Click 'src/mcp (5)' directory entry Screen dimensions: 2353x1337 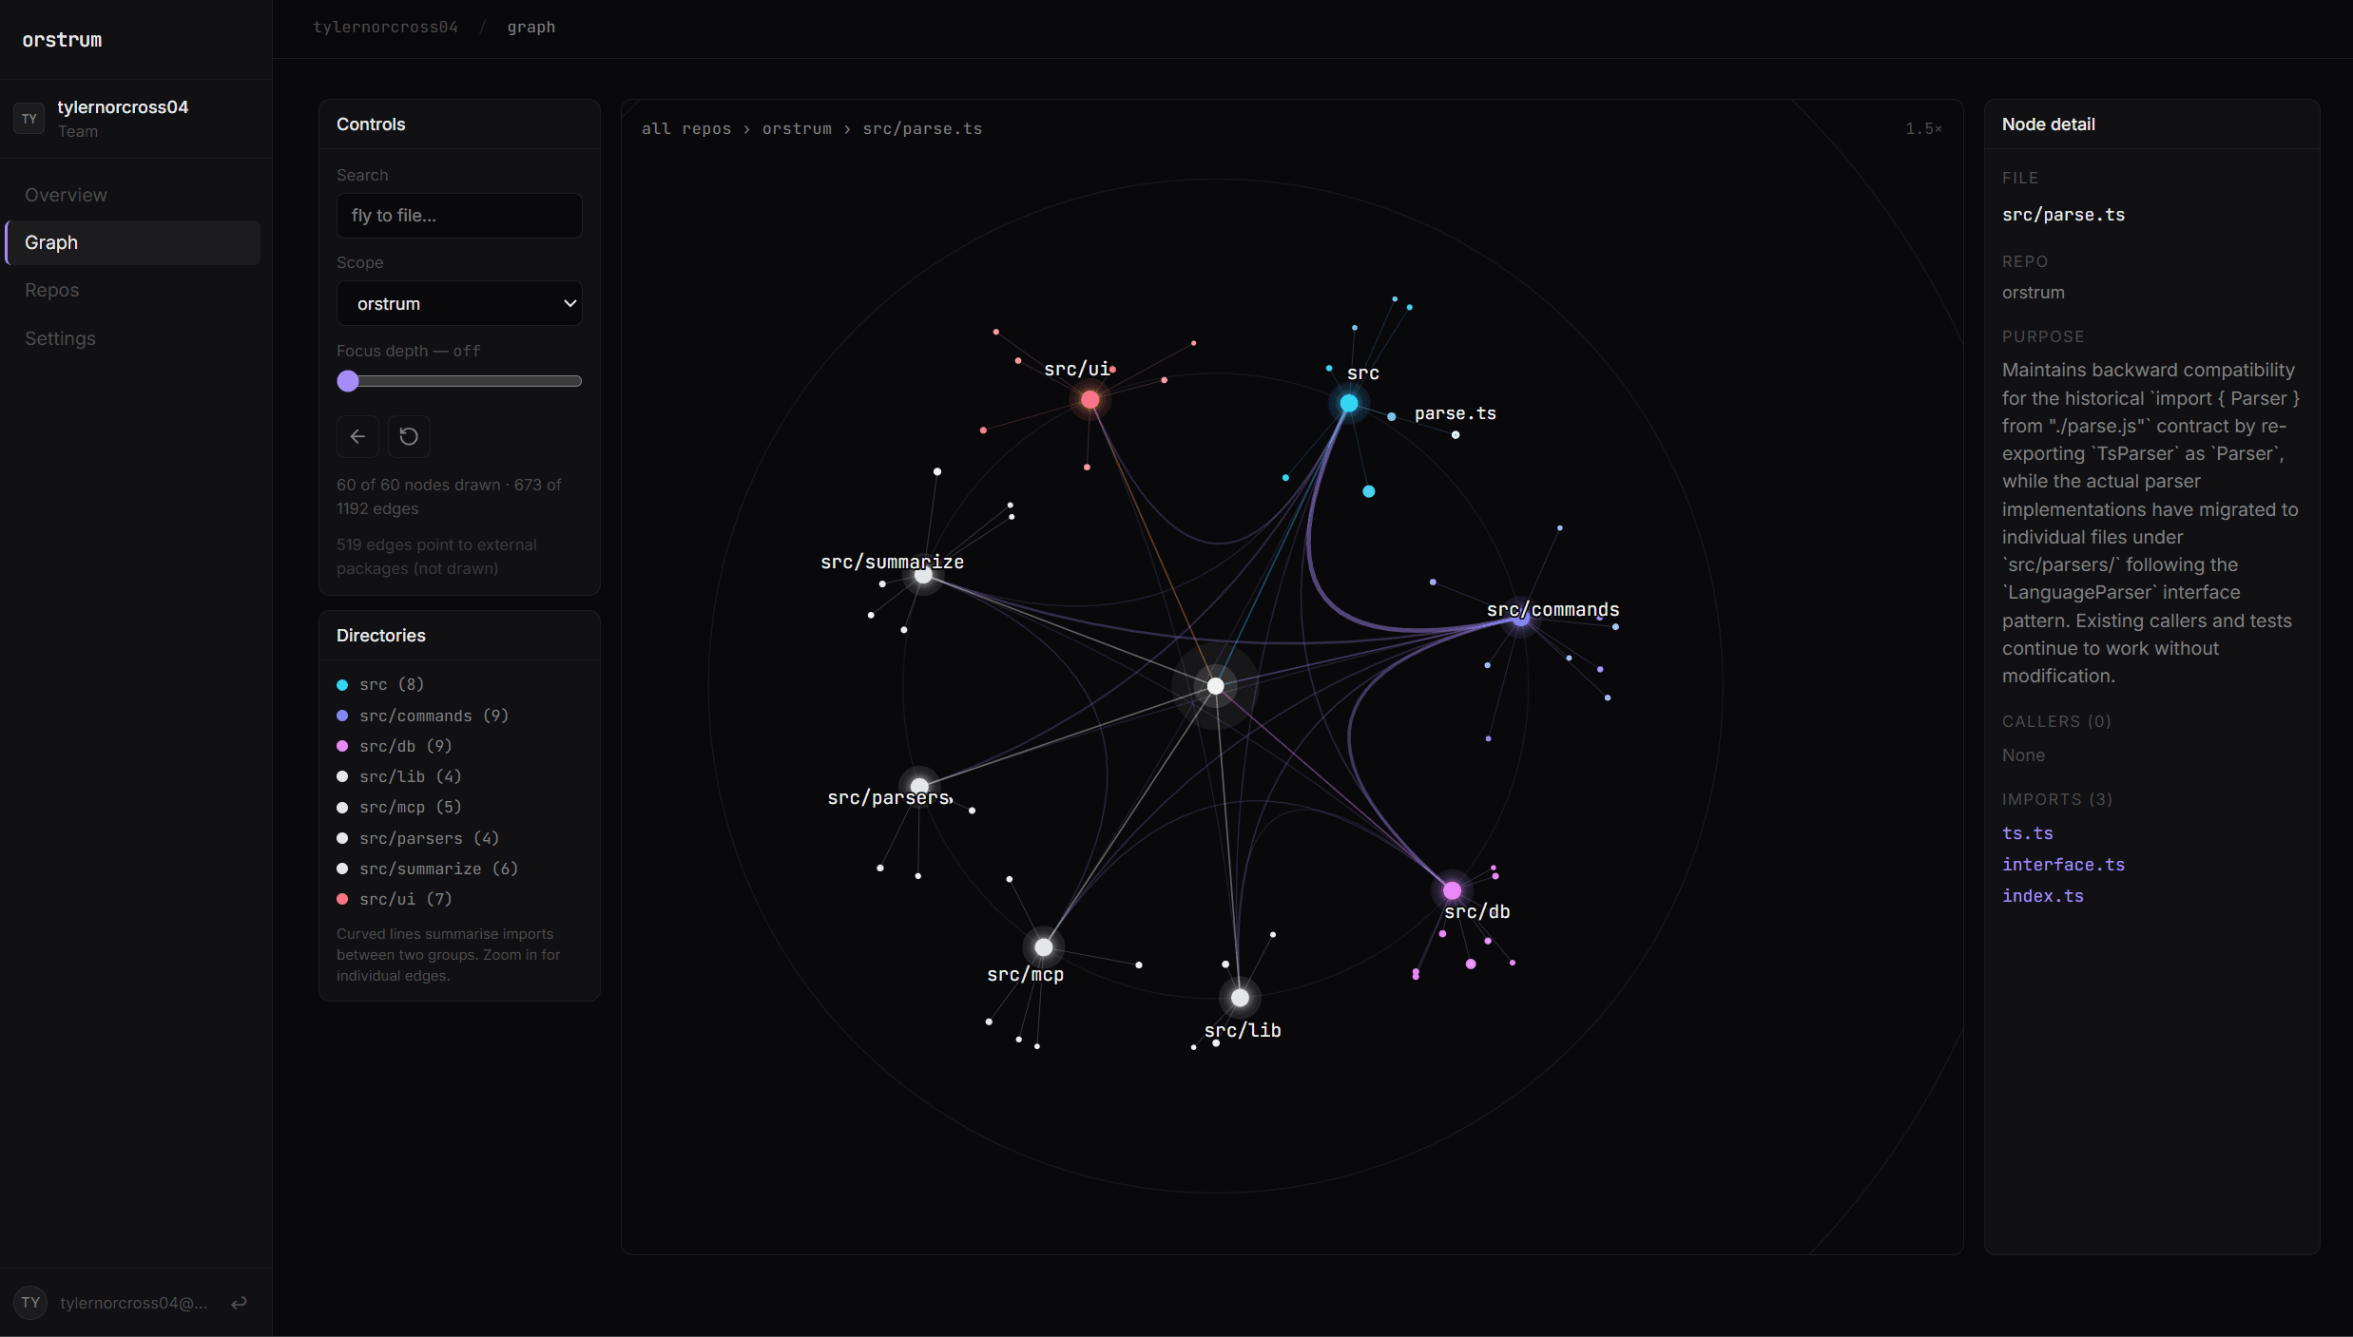[x=411, y=807]
